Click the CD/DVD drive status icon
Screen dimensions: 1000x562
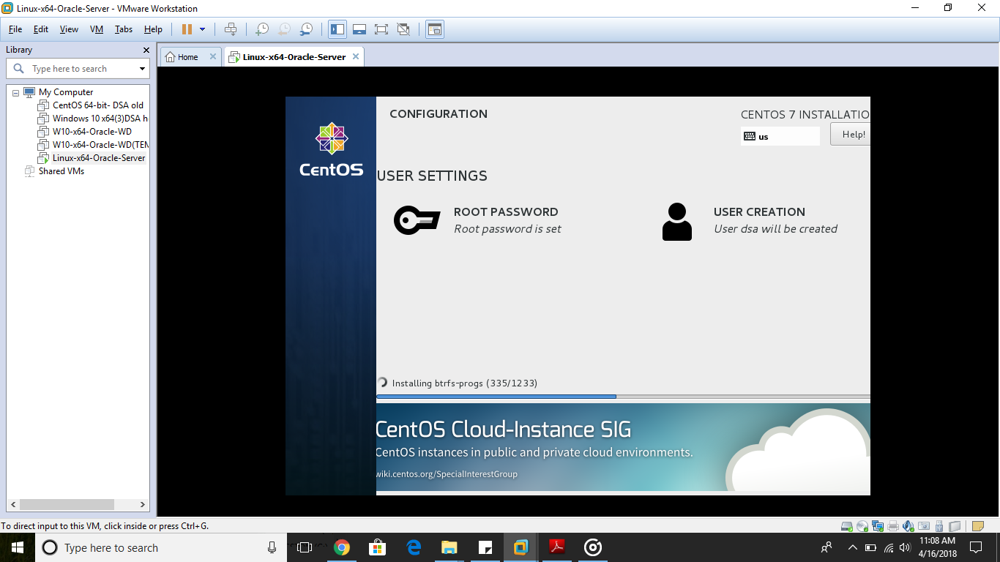coord(862,525)
